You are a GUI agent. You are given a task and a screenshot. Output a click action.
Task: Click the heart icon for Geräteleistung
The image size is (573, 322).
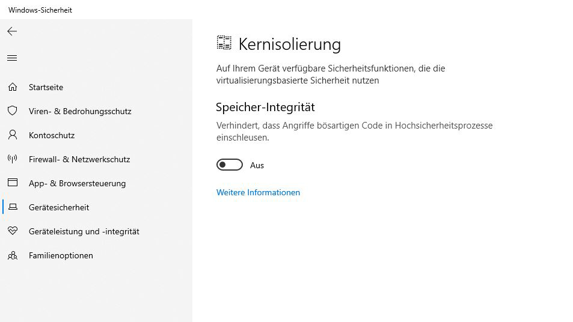[x=12, y=231]
